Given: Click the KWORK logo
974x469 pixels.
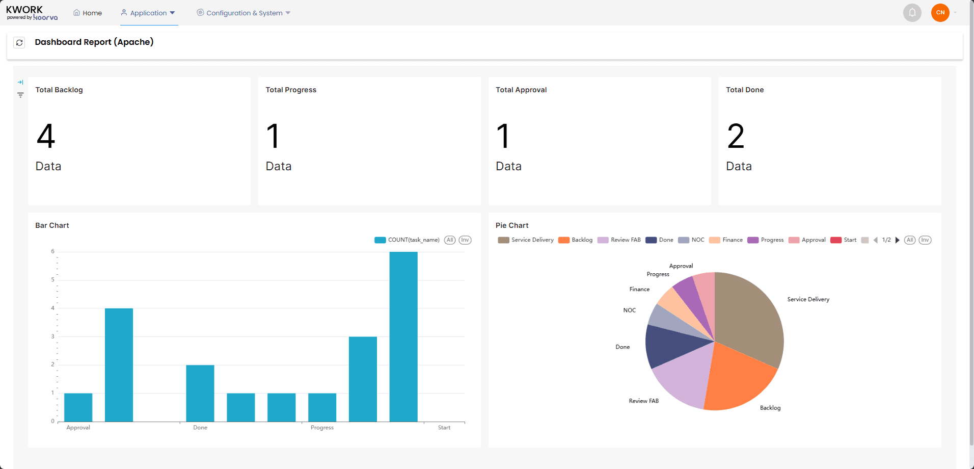Looking at the screenshot, I should click(32, 13).
